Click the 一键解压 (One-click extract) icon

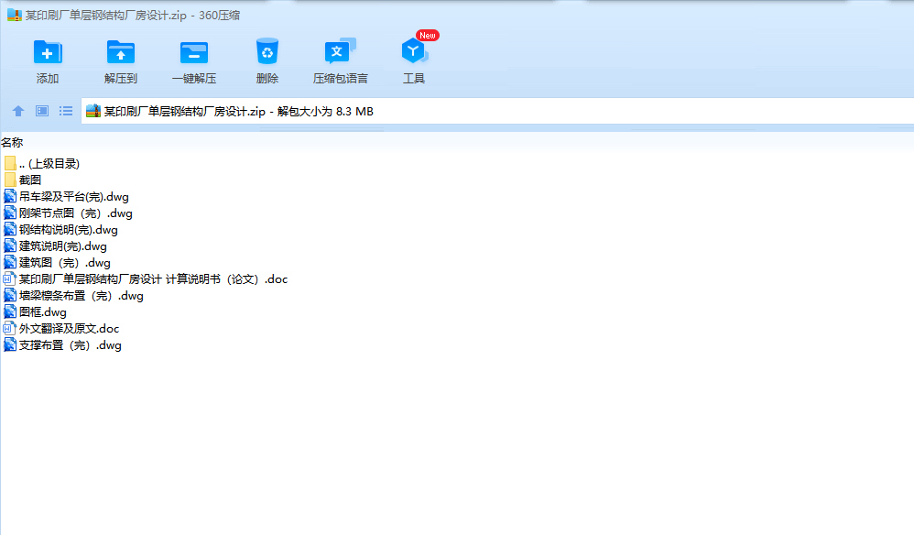click(194, 52)
